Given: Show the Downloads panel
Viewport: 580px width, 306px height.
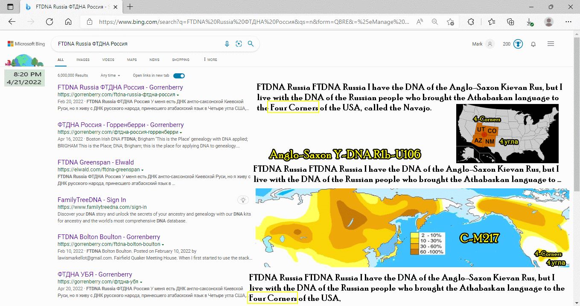Looking at the screenshot, I should coord(529,22).
